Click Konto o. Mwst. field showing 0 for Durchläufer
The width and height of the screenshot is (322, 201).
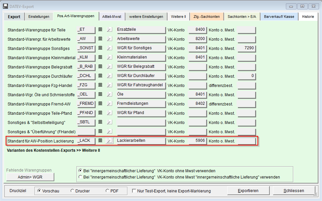247,76
